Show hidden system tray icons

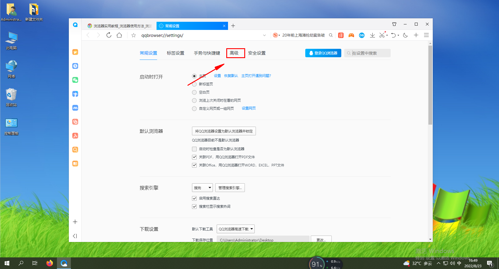[438, 263]
